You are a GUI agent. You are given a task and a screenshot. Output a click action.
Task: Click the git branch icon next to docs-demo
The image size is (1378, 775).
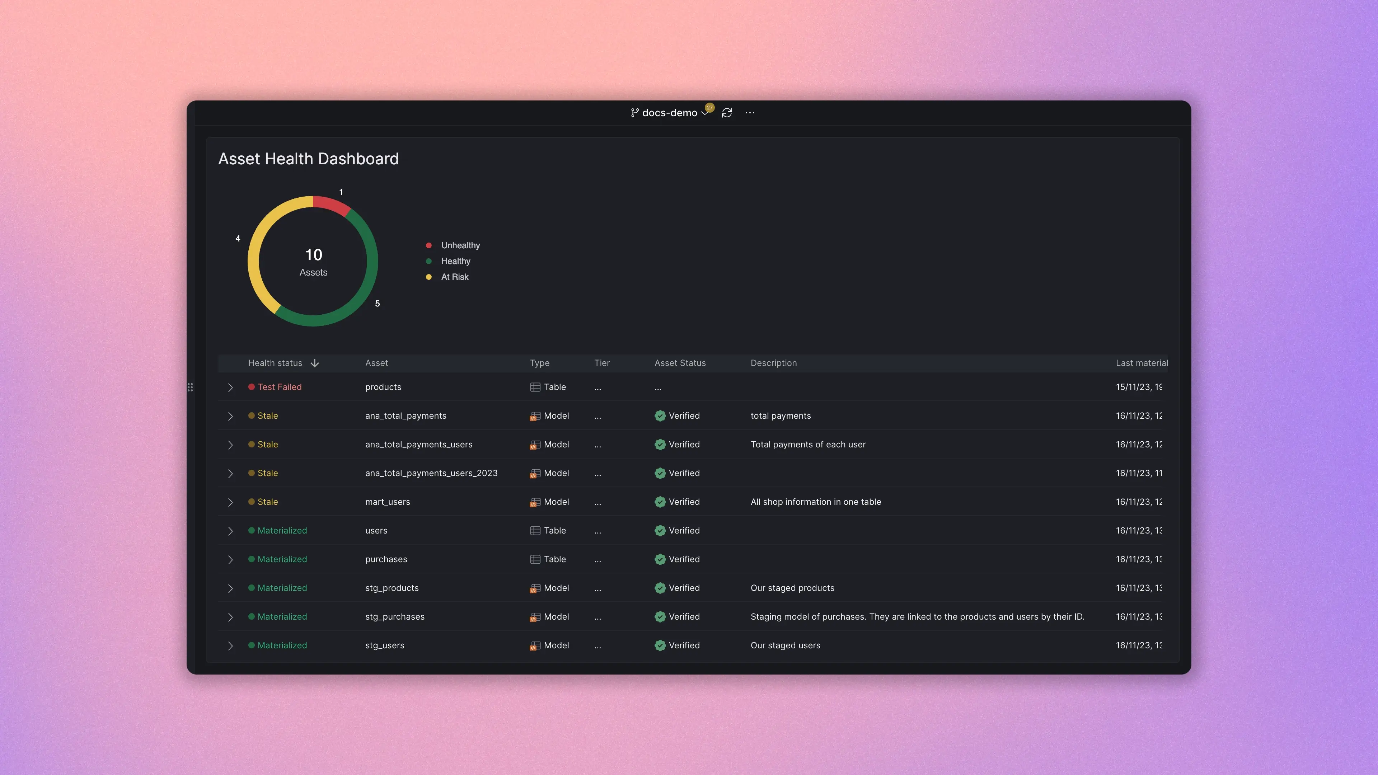pyautogui.click(x=636, y=112)
